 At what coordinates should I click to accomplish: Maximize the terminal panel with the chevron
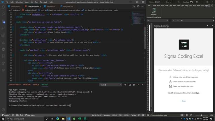tap(138, 85)
